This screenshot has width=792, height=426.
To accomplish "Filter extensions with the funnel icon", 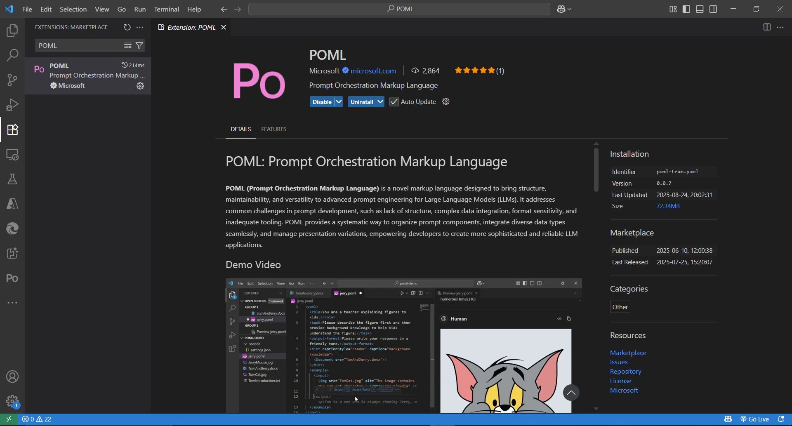I will [x=139, y=45].
